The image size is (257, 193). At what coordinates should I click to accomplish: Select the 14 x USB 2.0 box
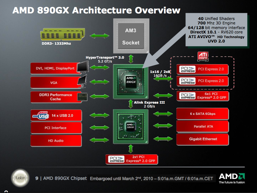pyautogui.click(x=56, y=115)
